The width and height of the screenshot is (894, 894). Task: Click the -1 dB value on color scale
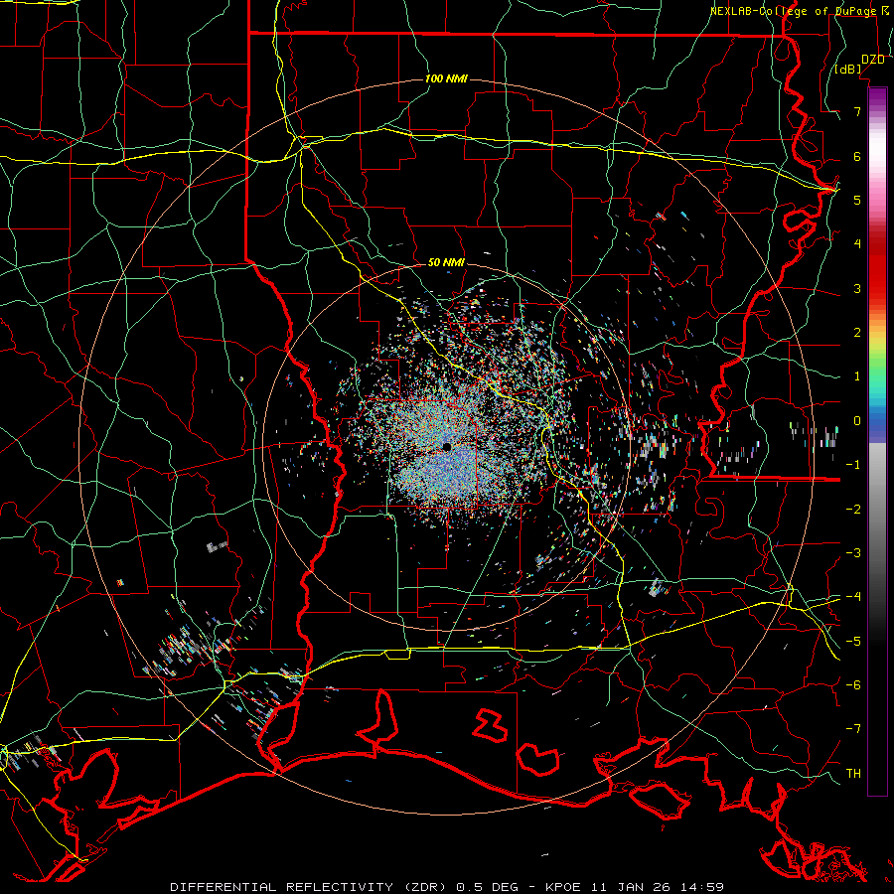click(853, 465)
